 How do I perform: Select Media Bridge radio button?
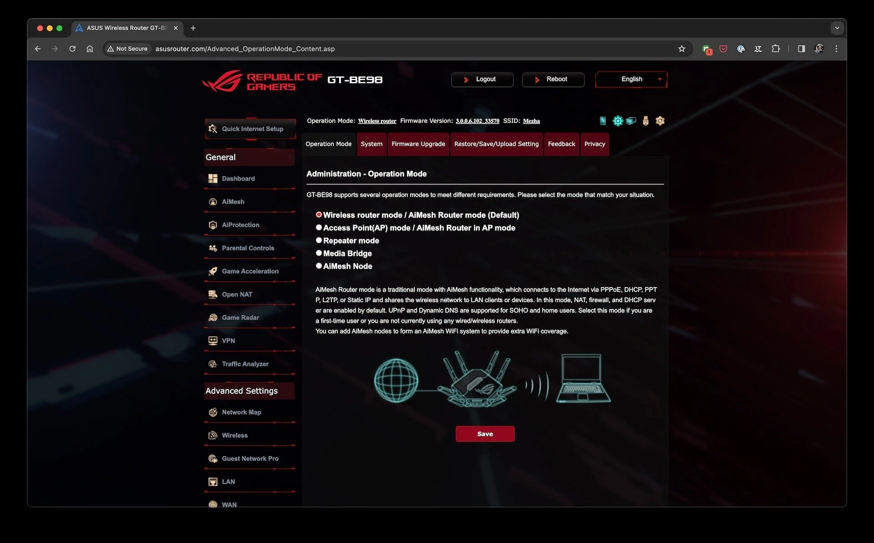(319, 253)
